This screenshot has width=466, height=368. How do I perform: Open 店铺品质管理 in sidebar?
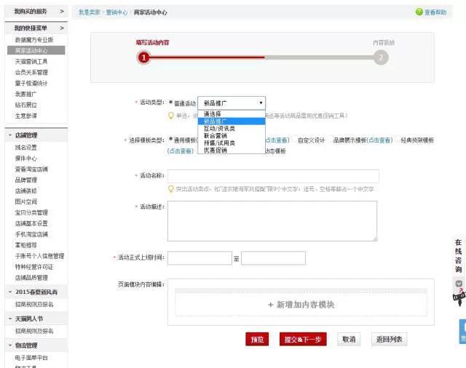click(31, 278)
